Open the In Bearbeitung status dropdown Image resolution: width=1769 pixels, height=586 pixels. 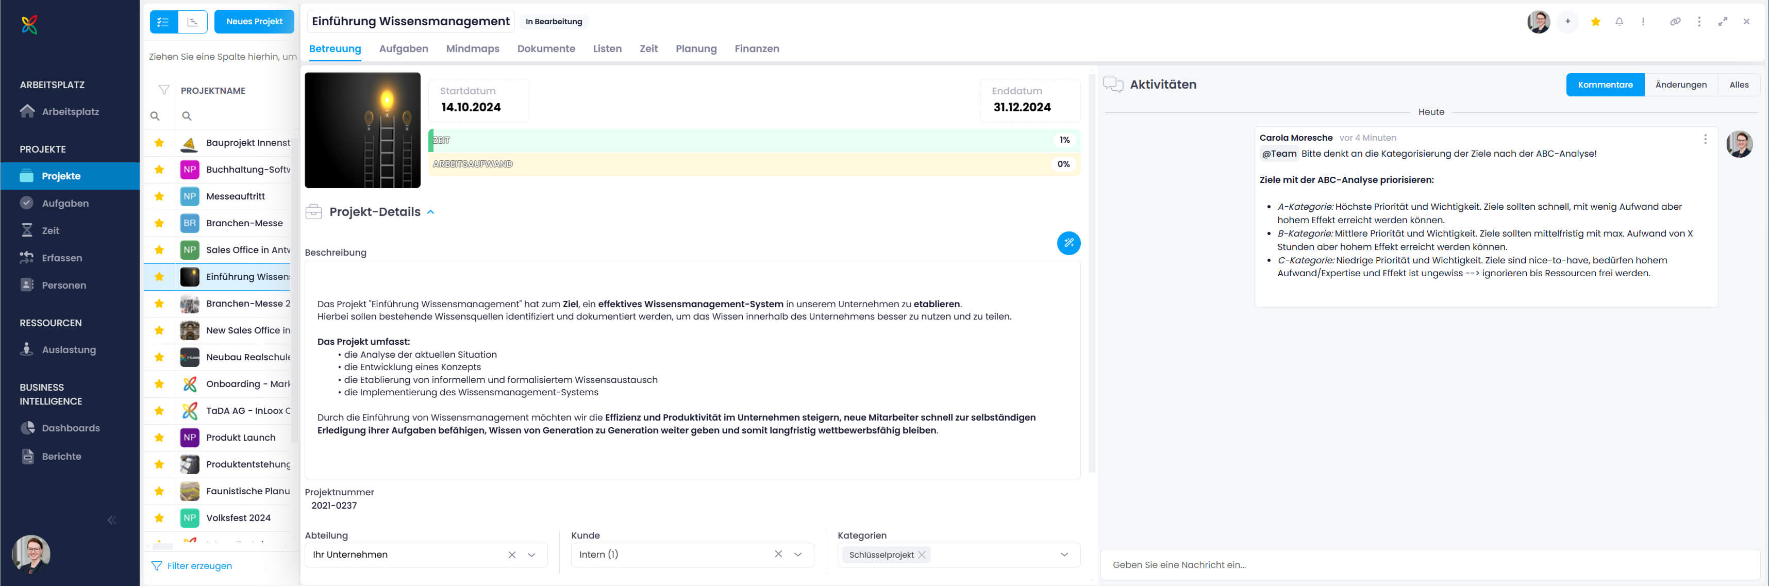pyautogui.click(x=554, y=22)
